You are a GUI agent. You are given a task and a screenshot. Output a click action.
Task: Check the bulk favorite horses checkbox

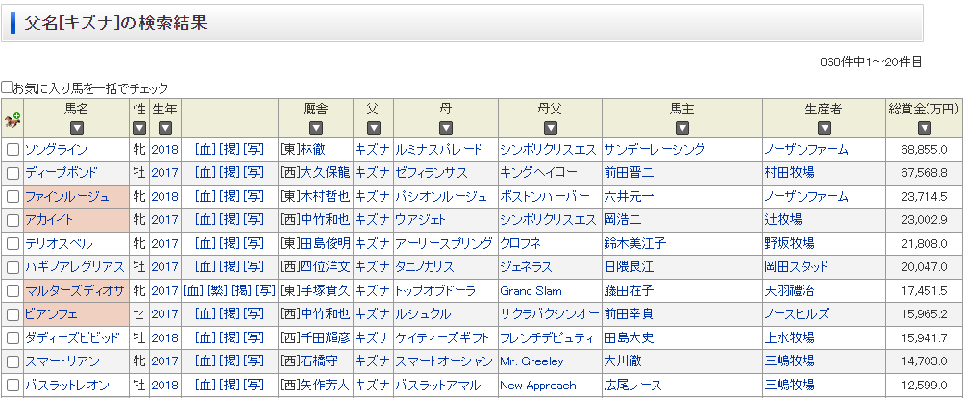(8, 87)
